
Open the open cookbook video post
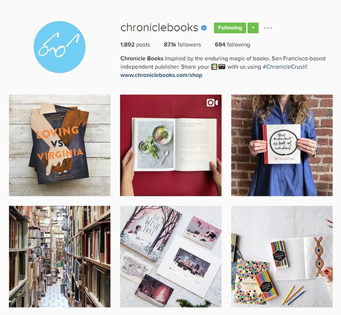(170, 145)
